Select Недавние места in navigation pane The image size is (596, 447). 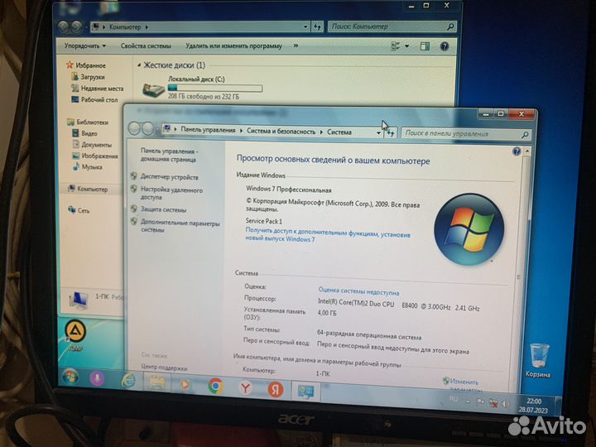pos(103,89)
